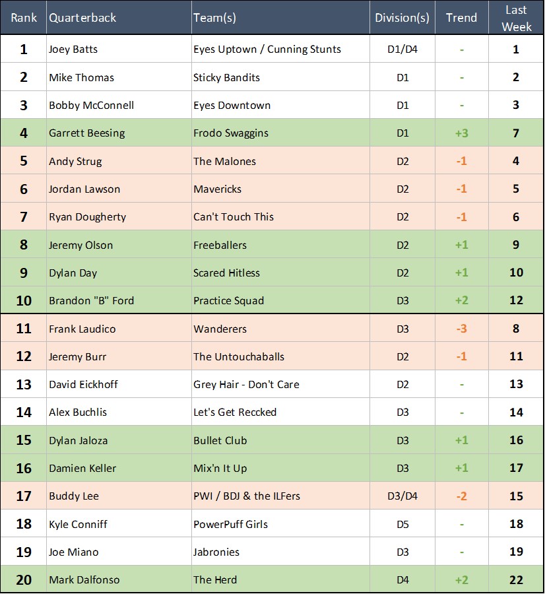Select the PowerPuff Girls team cell
This screenshot has height=594, width=545.
[x=230, y=524]
